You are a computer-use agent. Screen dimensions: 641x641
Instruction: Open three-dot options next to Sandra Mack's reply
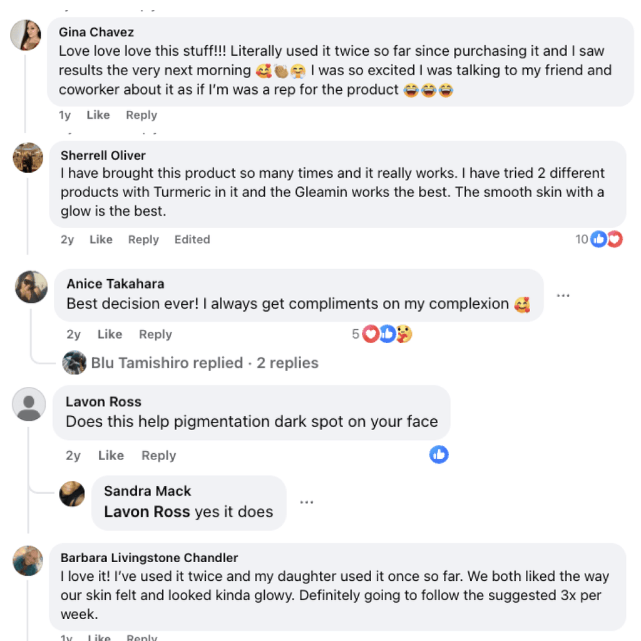click(306, 502)
